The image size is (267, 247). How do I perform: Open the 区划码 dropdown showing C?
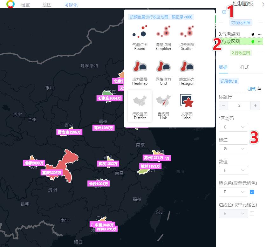[x=233, y=127]
